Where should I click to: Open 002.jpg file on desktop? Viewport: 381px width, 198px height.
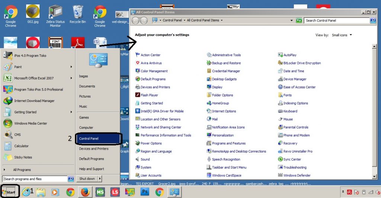tap(33, 14)
